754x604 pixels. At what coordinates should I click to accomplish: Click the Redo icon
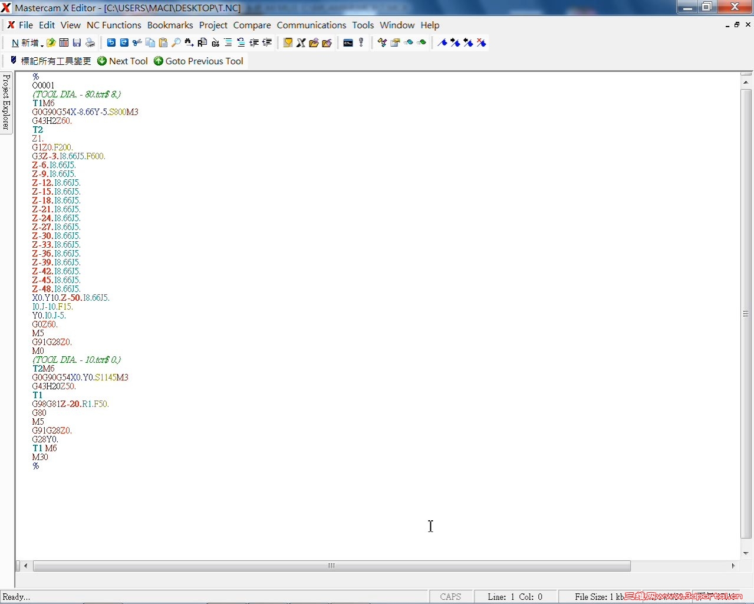(x=124, y=42)
